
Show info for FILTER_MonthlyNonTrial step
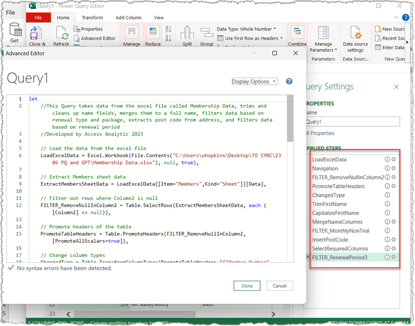point(387,230)
